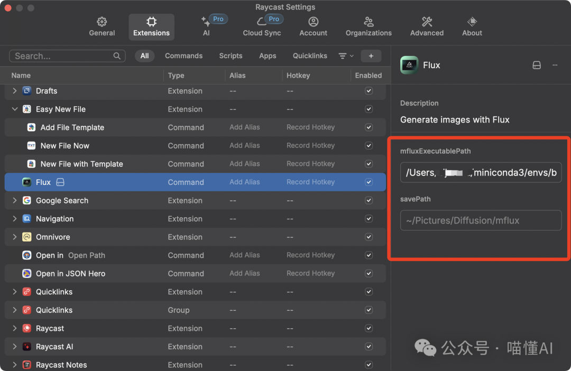Disable the Raycast AI checkbox
Screen dimensions: 571x371
click(x=369, y=346)
